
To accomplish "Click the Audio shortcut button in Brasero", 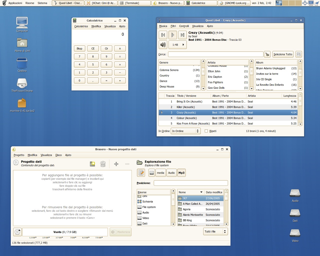I will 171,173.
